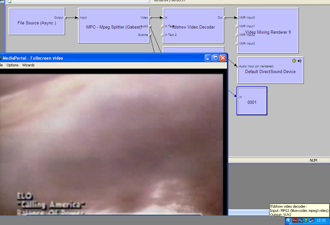Click the NUM status bar indicator
This screenshot has height=225, width=330.
tap(313, 160)
